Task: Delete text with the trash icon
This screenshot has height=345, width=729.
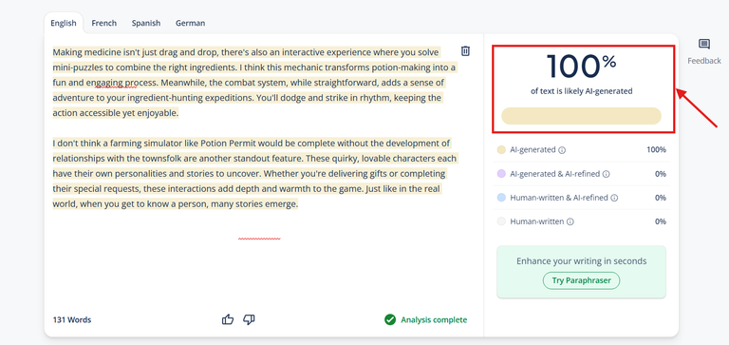Action: (x=465, y=51)
